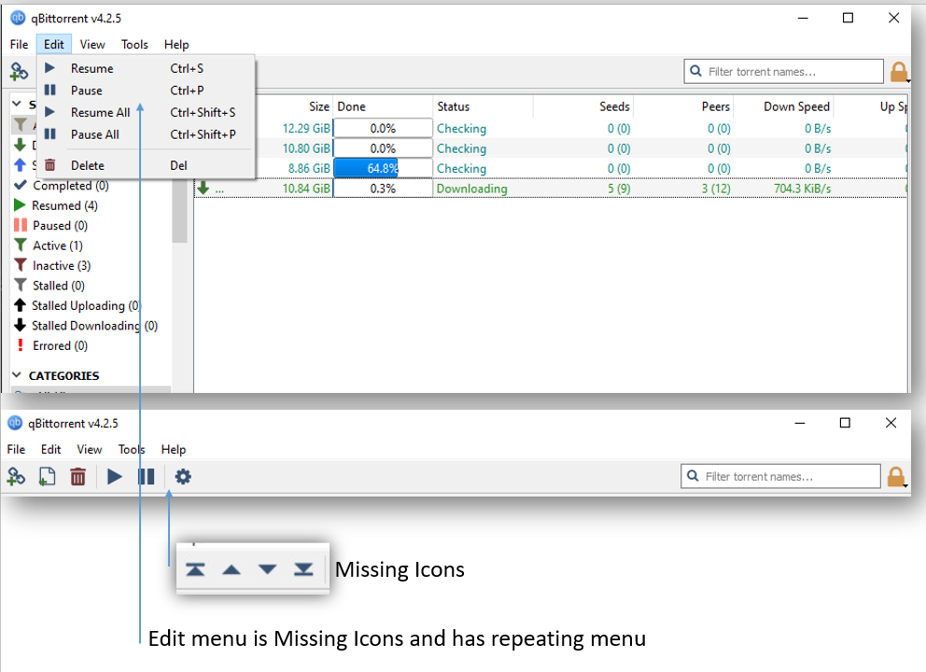
Task: Collapse the status filters section chevron
Action: 18,104
